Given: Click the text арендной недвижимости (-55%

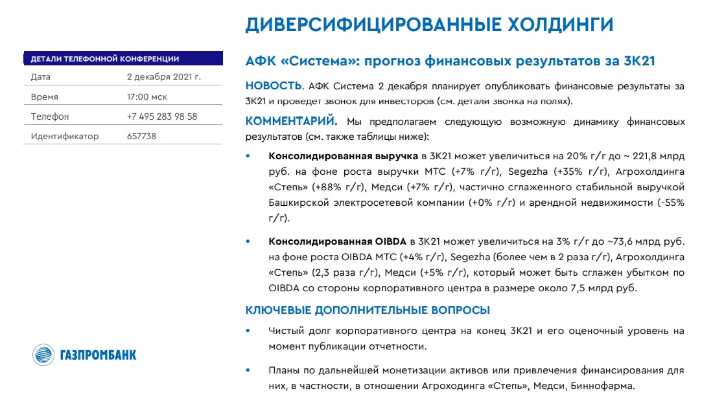Looking at the screenshot, I should [607, 203].
